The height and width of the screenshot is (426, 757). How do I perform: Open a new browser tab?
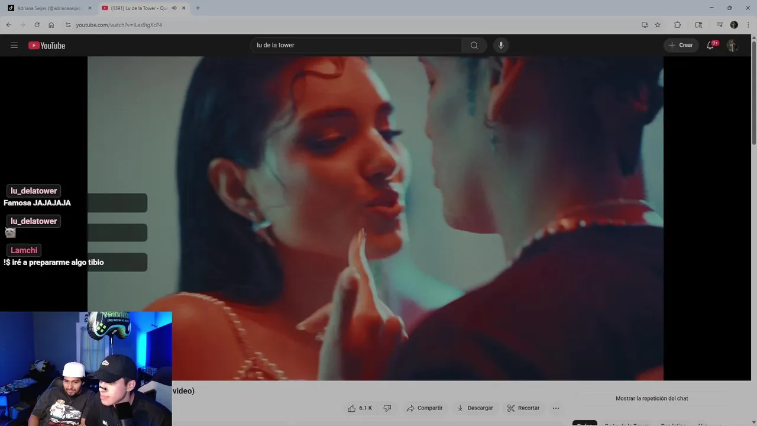[198, 8]
